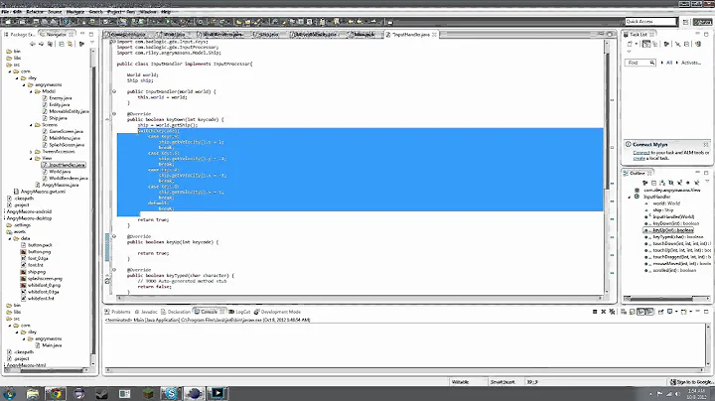Open the New Task dropdown arrow
715x401 pixels.
point(636,44)
